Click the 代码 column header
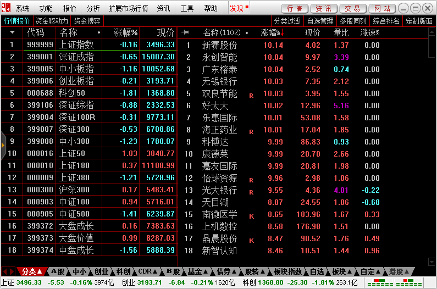The image size is (437, 289). (35, 32)
